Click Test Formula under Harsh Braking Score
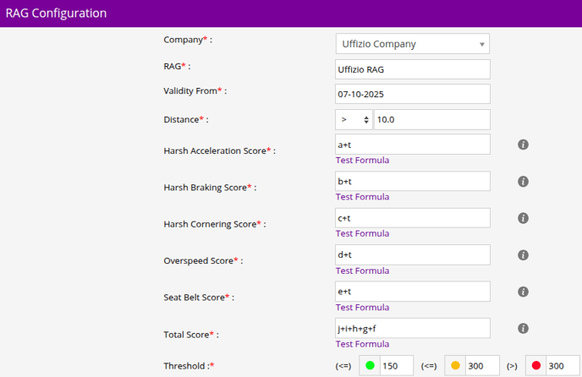582x377 pixels. (362, 197)
